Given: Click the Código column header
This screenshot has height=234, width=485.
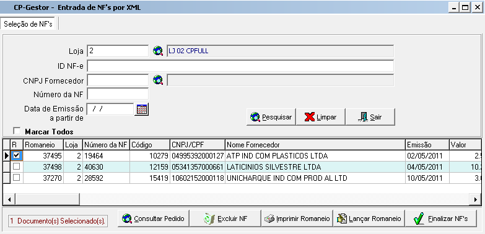Looking at the screenshot, I should [x=150, y=145].
